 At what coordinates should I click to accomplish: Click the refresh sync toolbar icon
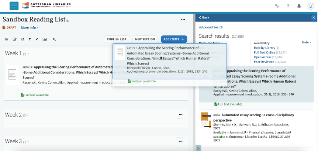click(x=23, y=39)
